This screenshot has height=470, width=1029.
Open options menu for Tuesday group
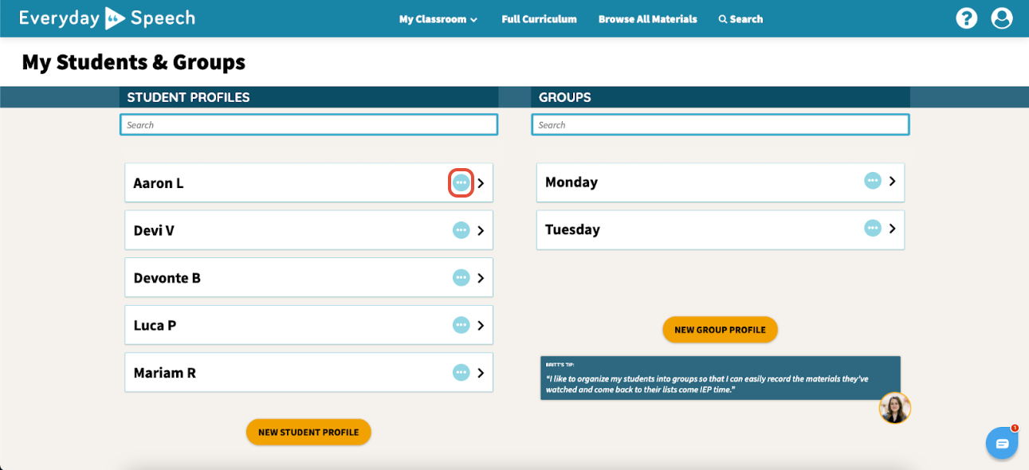[x=873, y=228]
